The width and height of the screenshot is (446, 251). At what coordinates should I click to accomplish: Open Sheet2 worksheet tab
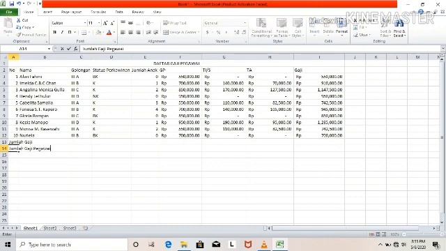coord(50,228)
